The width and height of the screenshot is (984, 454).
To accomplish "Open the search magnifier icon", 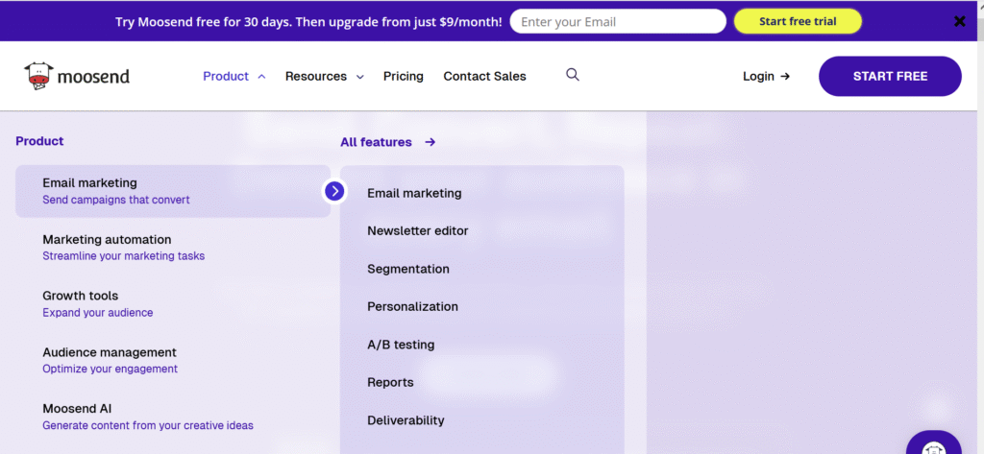I will pos(573,75).
